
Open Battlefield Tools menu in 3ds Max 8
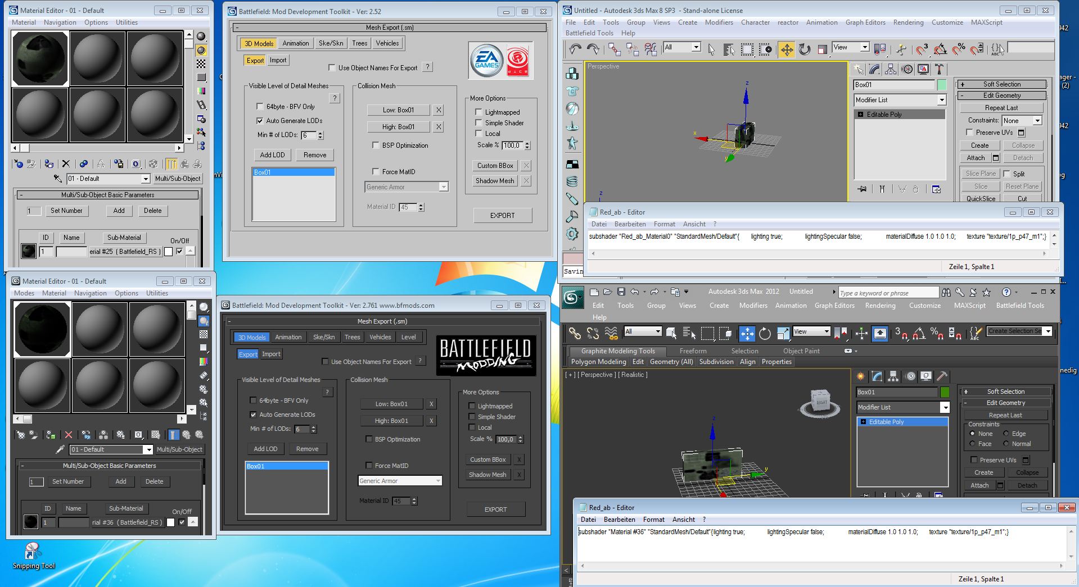[589, 33]
